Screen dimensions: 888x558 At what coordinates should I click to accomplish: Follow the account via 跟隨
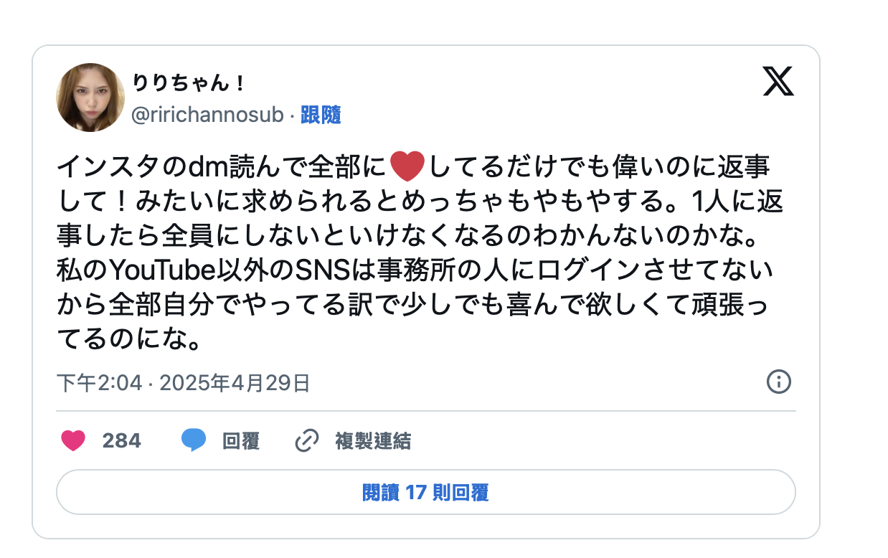point(321,115)
